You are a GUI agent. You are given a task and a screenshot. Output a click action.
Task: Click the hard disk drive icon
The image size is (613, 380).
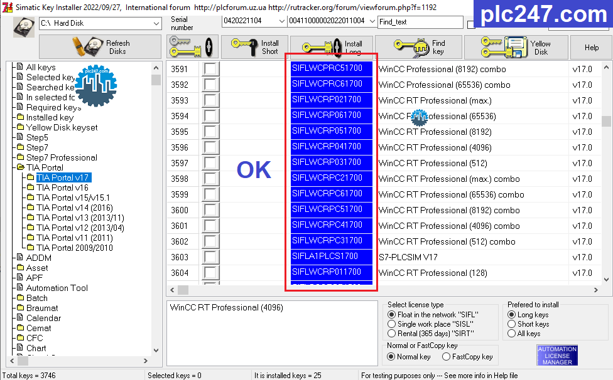click(x=24, y=27)
